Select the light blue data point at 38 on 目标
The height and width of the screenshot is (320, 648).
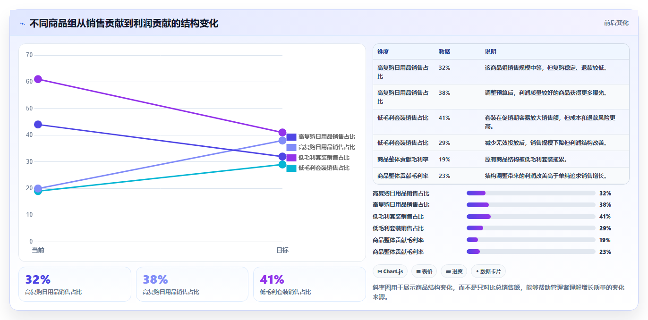pyautogui.click(x=282, y=140)
